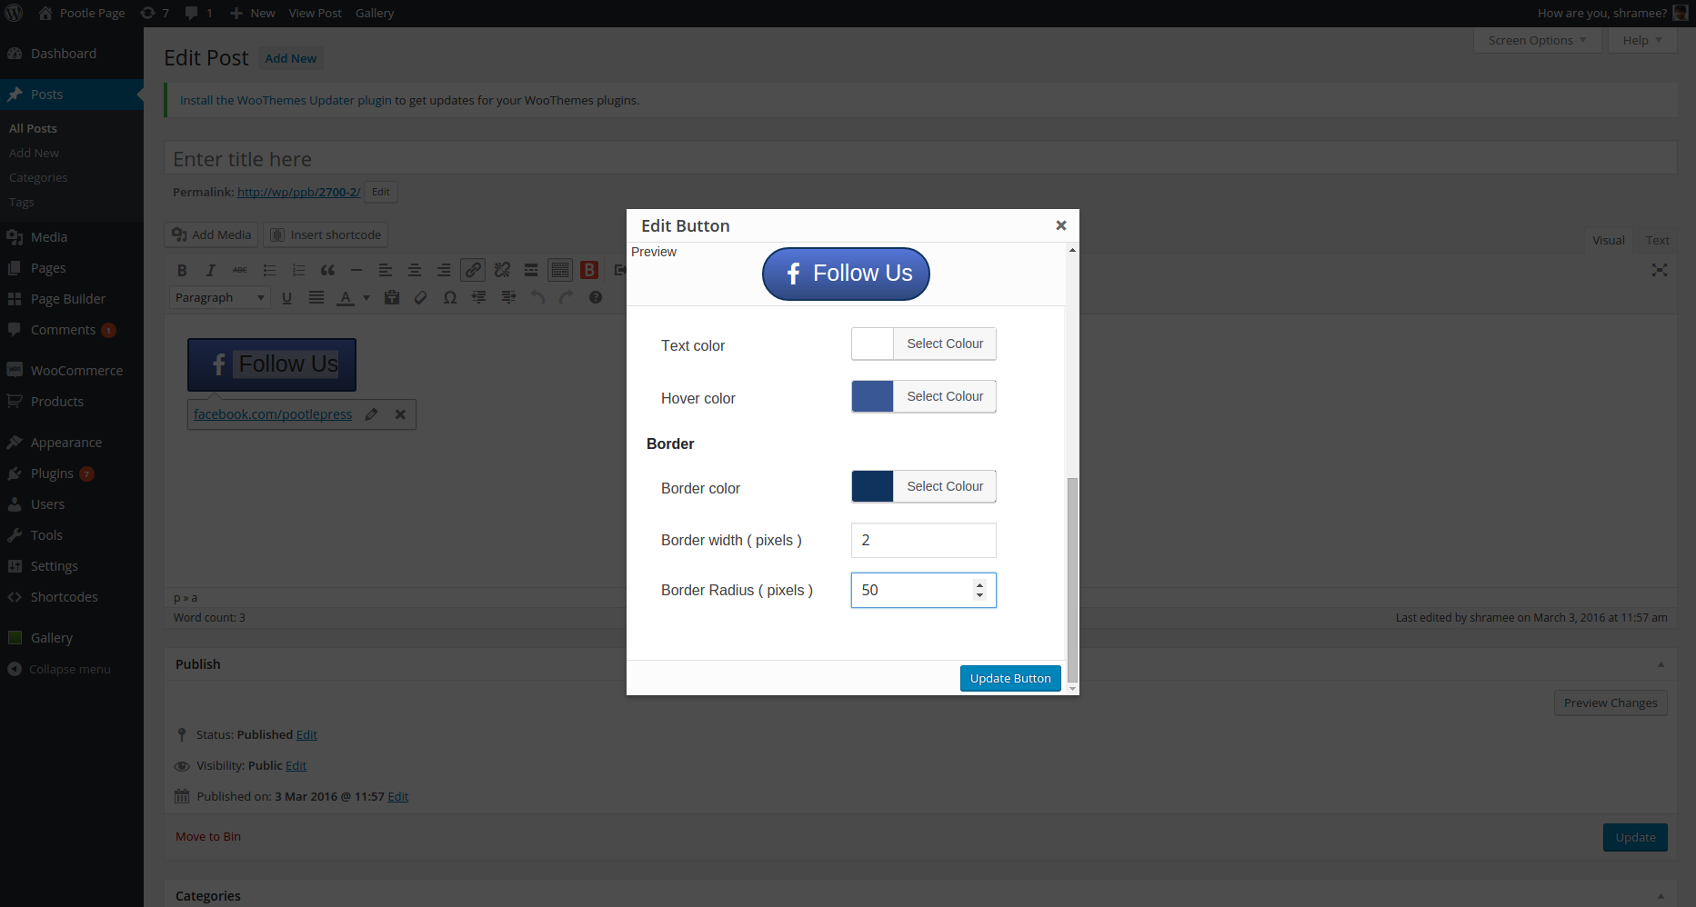Click Add Media
Viewport: 1696px width, 907px height.
click(x=211, y=234)
